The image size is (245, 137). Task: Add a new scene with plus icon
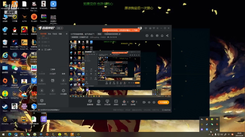pyautogui.click(x=67, y=34)
